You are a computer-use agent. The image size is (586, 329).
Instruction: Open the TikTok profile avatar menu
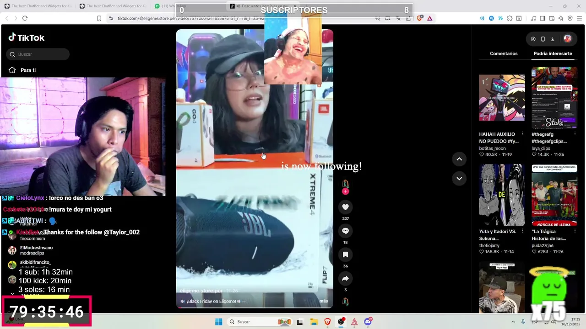pyautogui.click(x=568, y=39)
